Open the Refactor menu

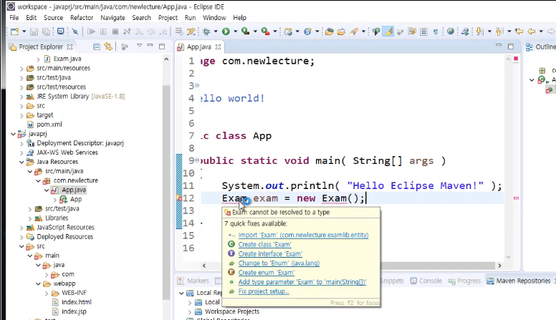pos(82,18)
